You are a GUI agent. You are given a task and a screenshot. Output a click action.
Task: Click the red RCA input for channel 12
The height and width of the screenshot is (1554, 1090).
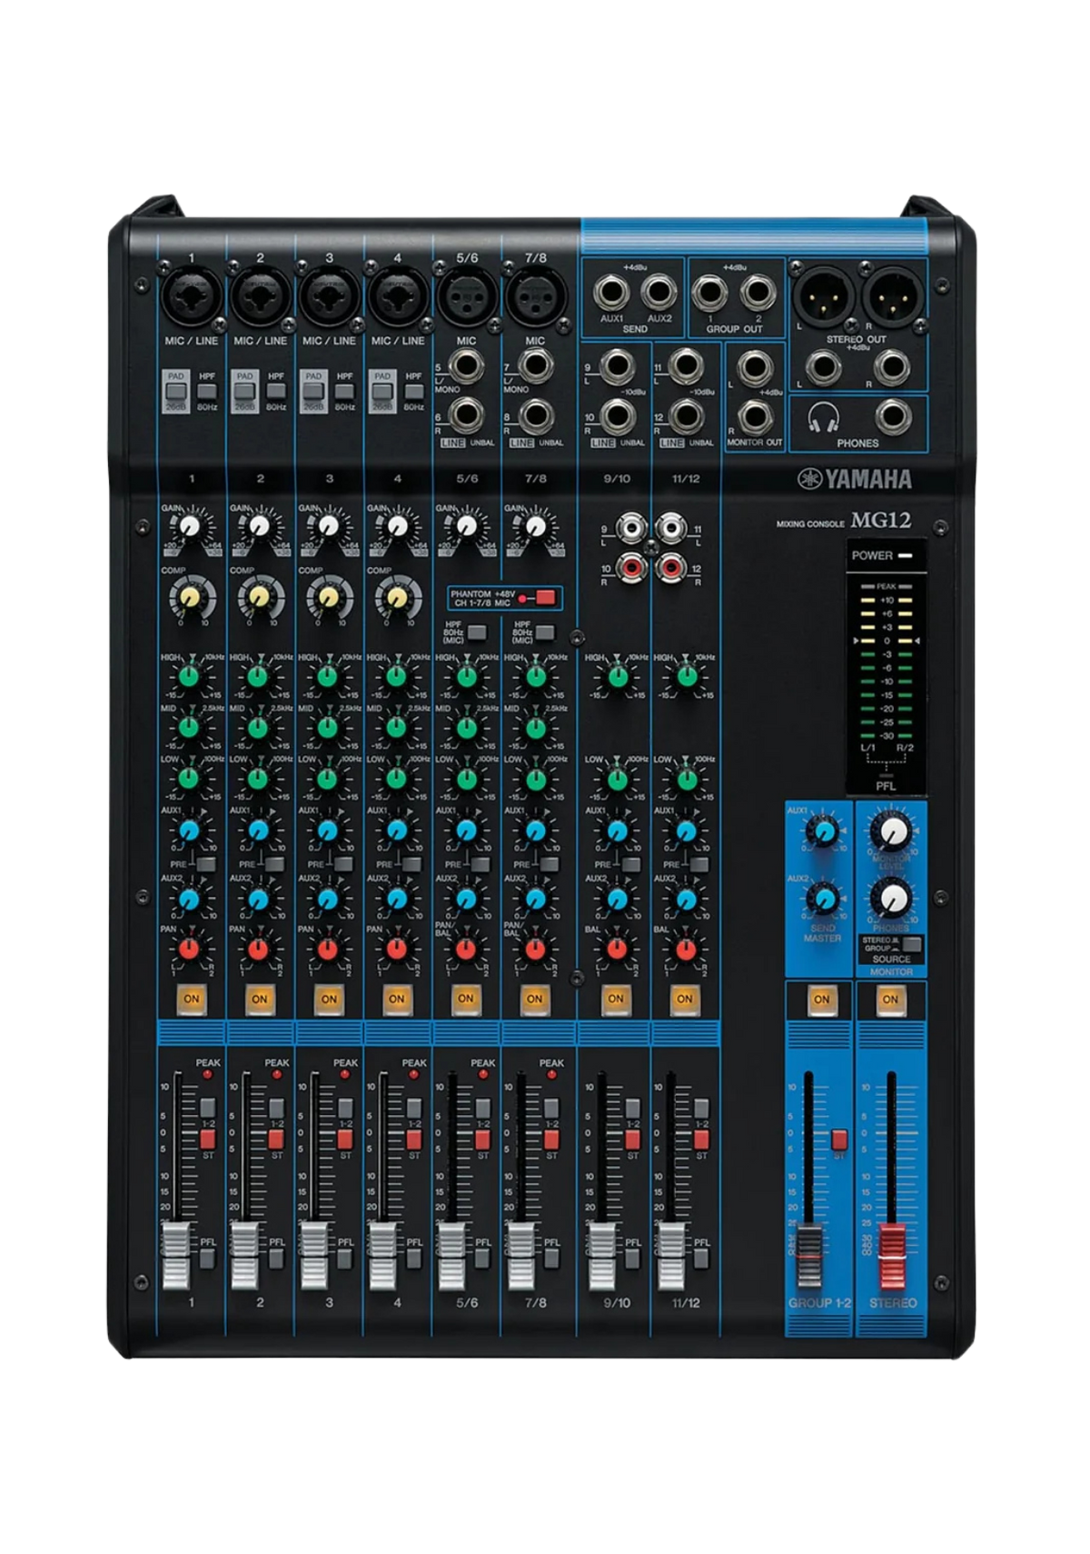pos(671,569)
